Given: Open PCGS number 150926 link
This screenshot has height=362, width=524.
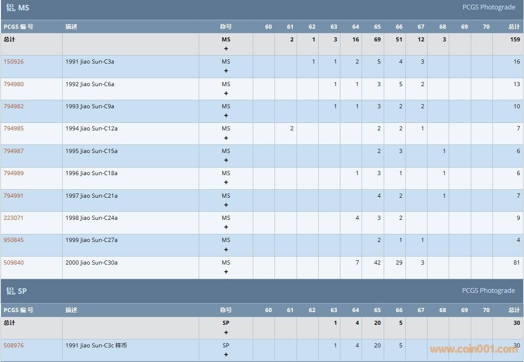Looking at the screenshot, I should point(14,62).
